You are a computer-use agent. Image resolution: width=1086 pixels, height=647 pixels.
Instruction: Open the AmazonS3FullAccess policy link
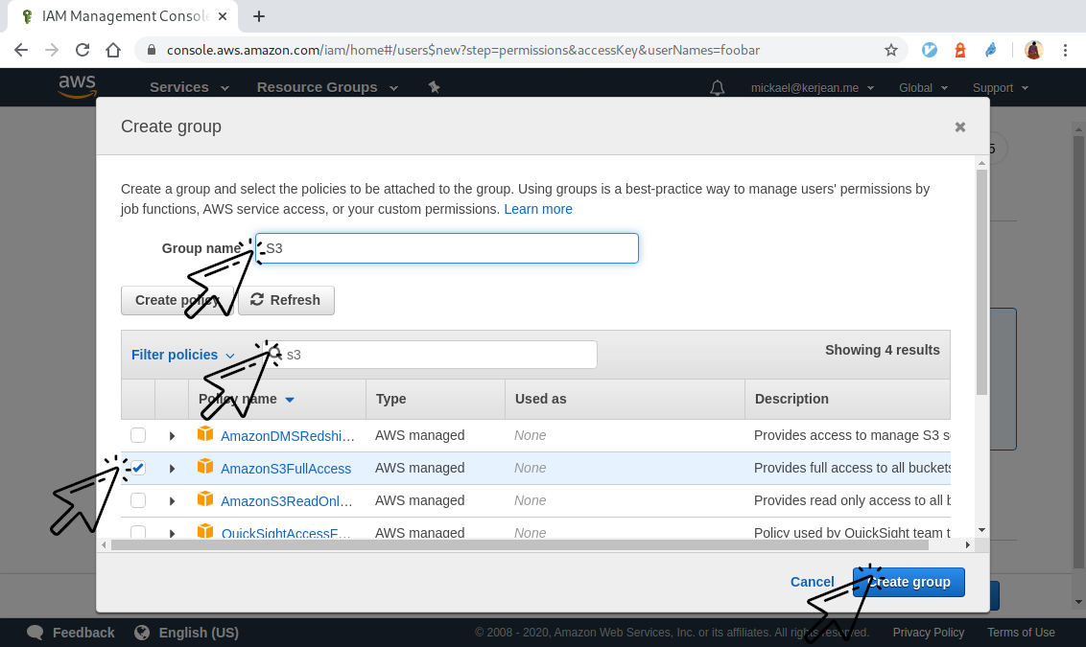(x=285, y=469)
